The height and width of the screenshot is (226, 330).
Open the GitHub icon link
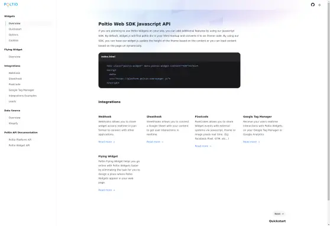[313, 5]
